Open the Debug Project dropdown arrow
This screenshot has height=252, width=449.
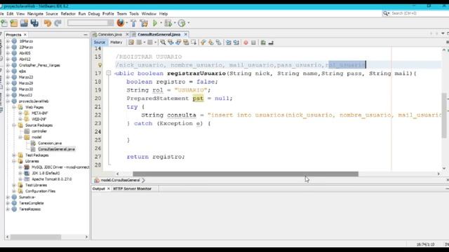coord(175,23)
